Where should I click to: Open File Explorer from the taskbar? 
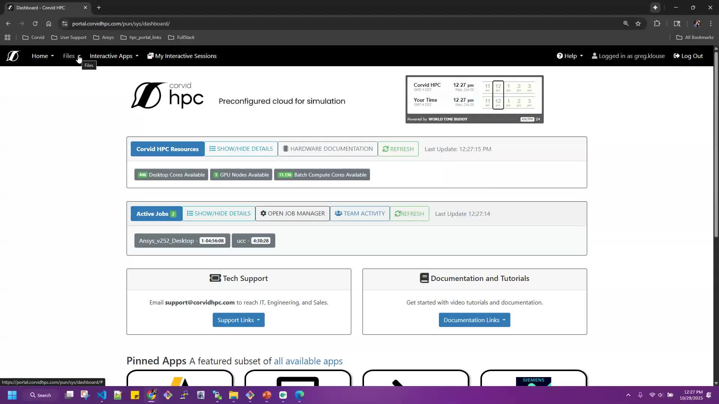pyautogui.click(x=234, y=395)
